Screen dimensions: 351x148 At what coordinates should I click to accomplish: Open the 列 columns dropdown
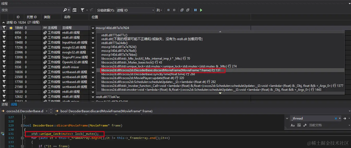159,10
